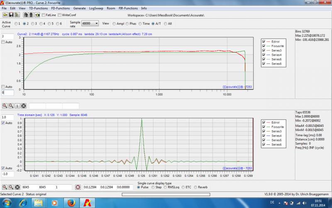Switch View to Phas
The width and height of the screenshot is (332, 208).
pyautogui.click(x=127, y=24)
